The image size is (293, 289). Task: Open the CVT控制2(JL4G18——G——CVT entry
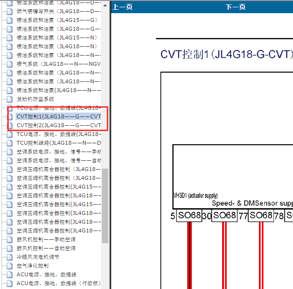59,125
